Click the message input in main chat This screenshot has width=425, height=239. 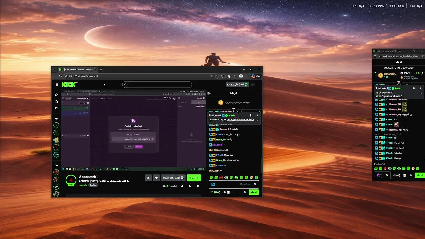click(234, 184)
